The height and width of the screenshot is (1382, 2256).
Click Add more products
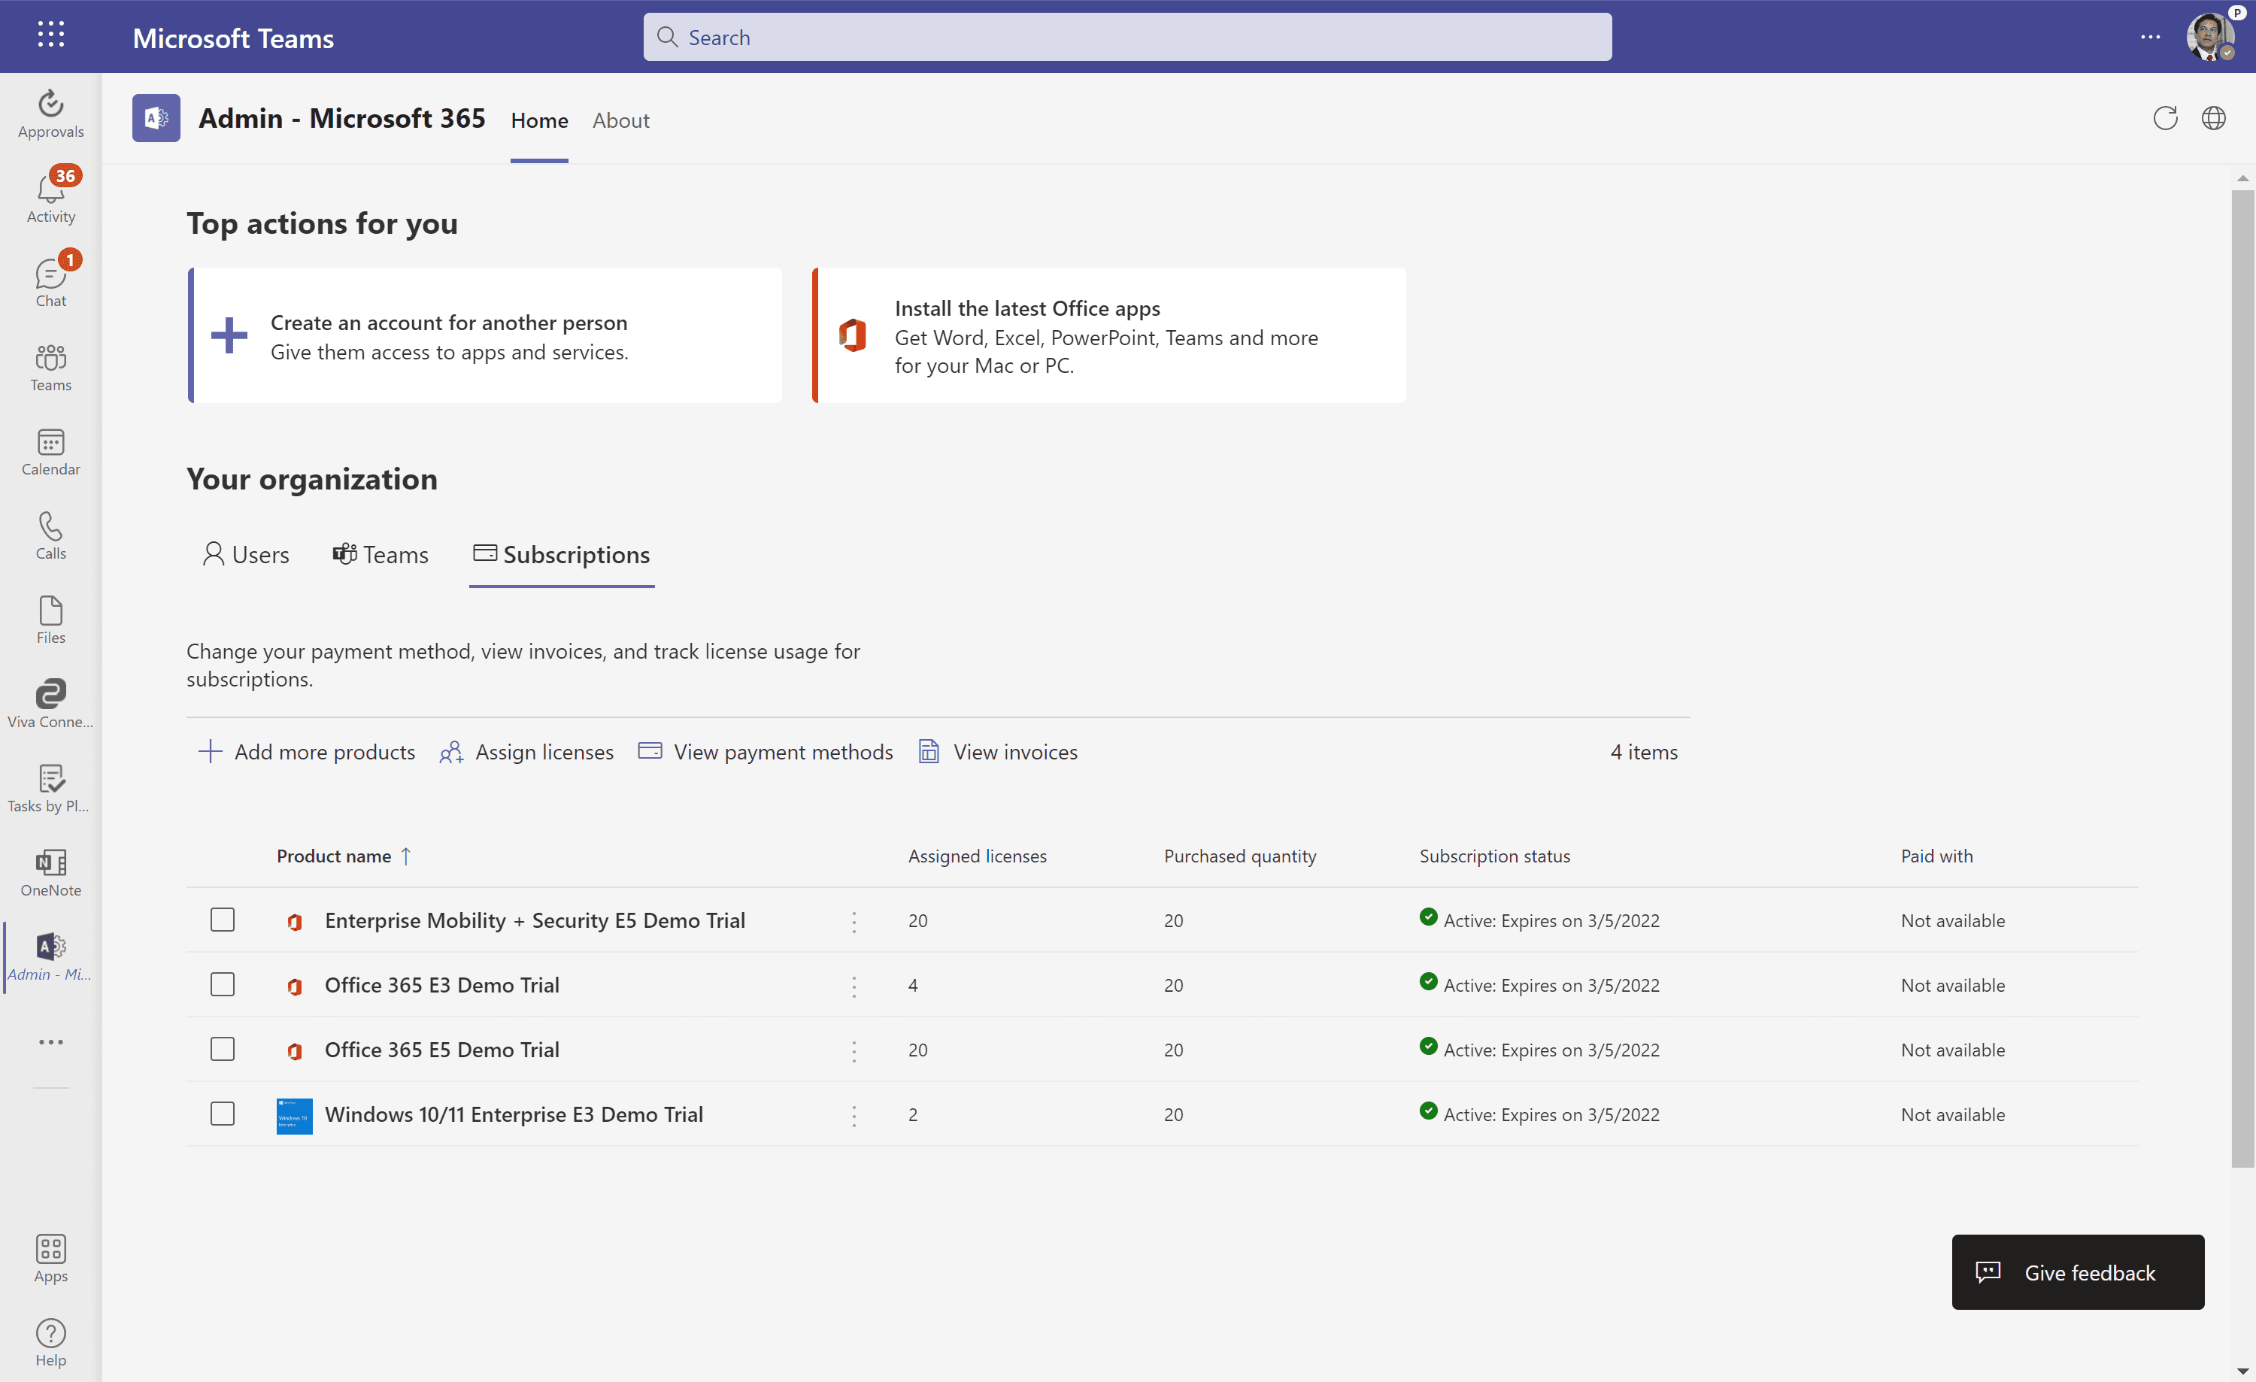pos(306,753)
